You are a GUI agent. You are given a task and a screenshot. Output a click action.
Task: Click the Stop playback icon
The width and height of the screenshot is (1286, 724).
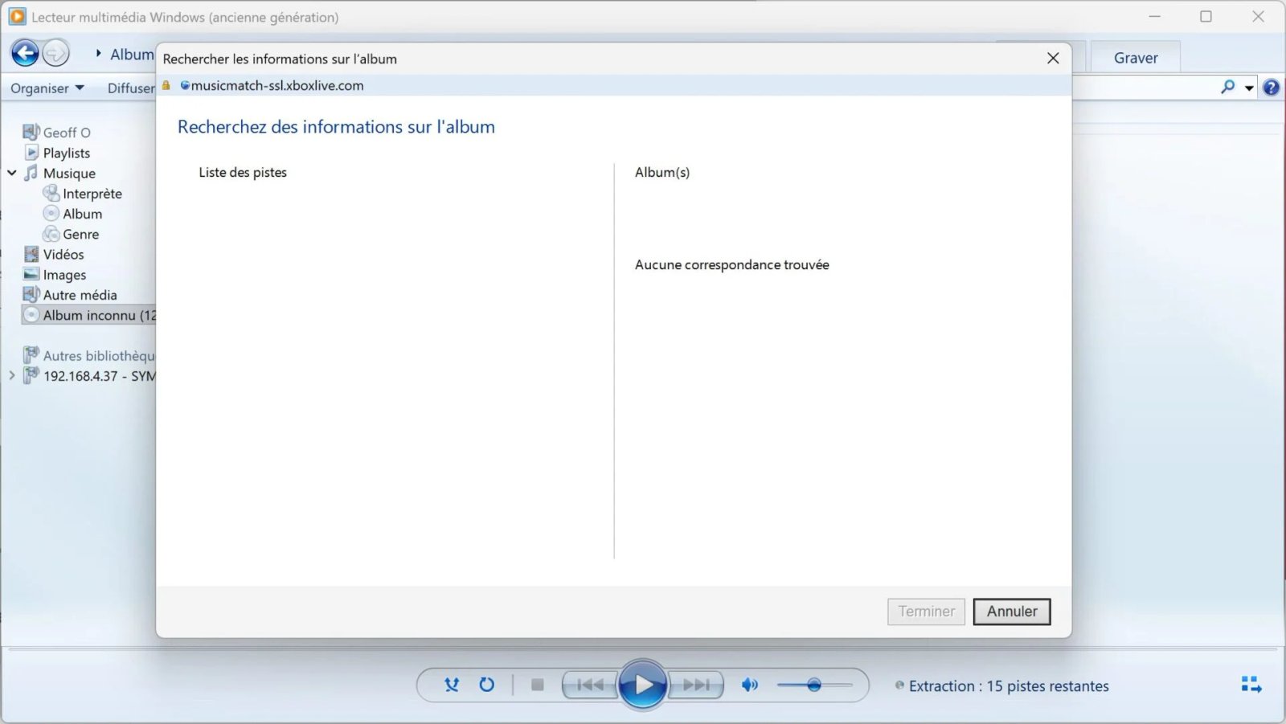coord(538,685)
